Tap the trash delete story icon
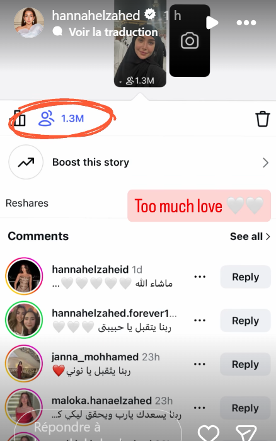This screenshot has width=276, height=441. (263, 118)
